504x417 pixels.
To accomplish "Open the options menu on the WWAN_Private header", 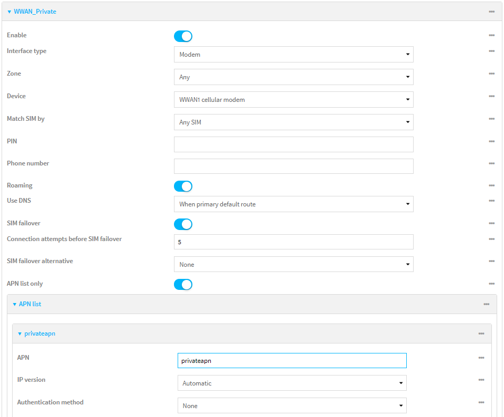I will tap(492, 11).
